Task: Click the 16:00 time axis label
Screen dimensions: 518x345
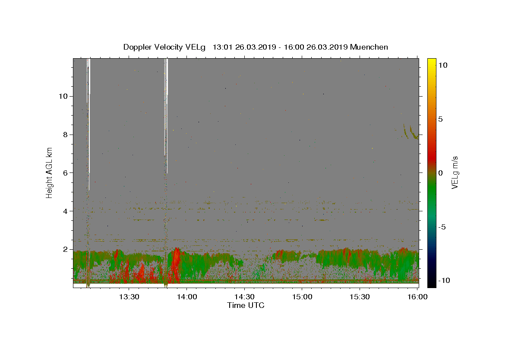Action: click(x=417, y=297)
